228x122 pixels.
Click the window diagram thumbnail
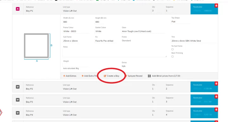coord(36,46)
